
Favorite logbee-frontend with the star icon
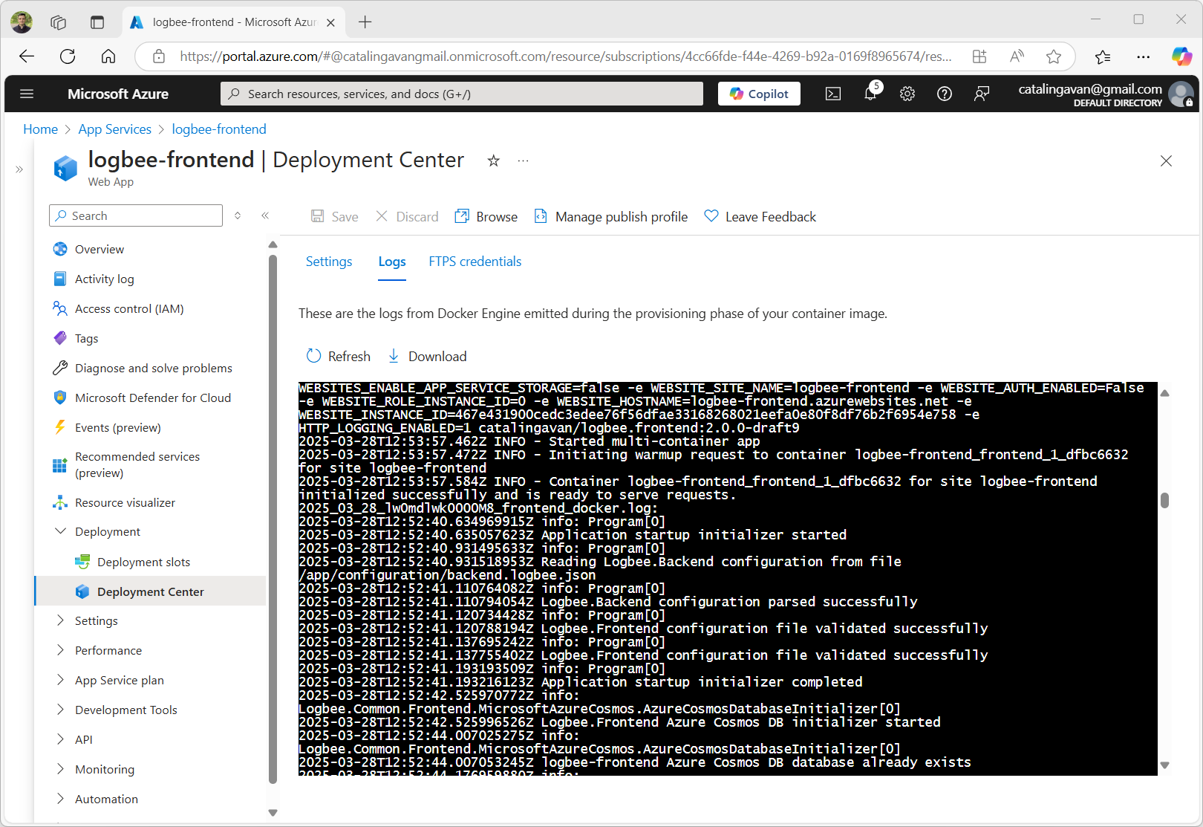[493, 160]
